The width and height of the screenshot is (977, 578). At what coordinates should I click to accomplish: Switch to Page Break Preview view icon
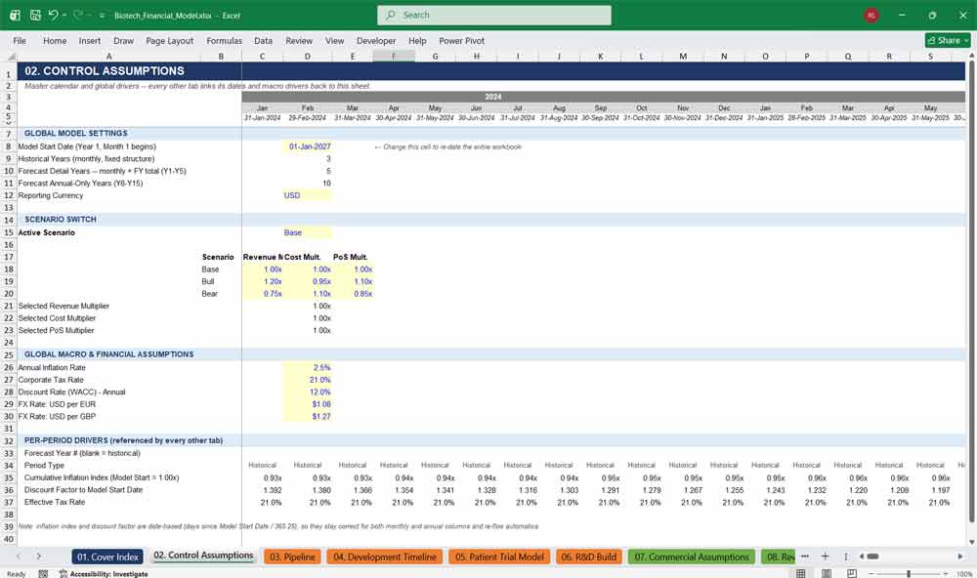[x=851, y=573]
